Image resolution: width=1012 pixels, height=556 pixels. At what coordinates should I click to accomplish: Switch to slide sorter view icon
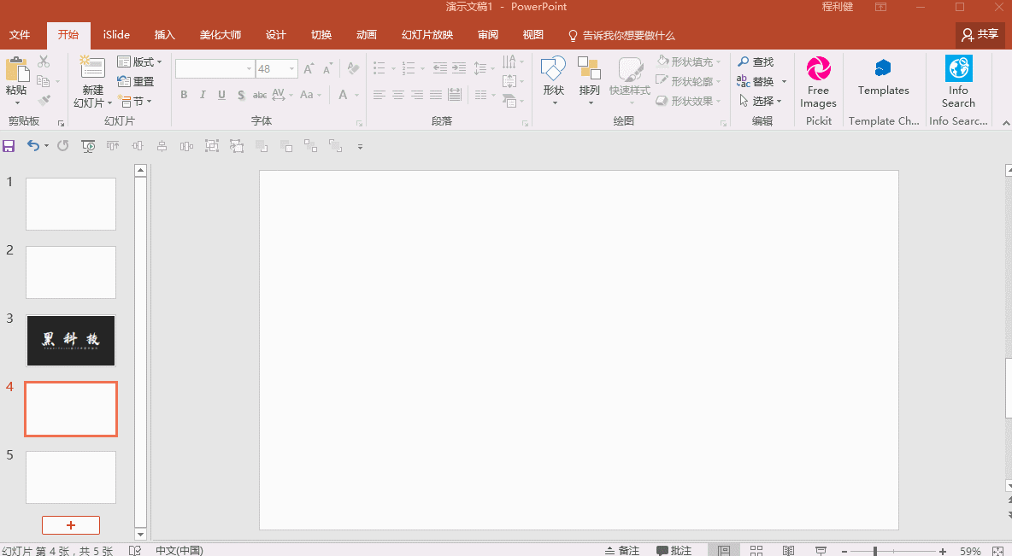point(756,551)
